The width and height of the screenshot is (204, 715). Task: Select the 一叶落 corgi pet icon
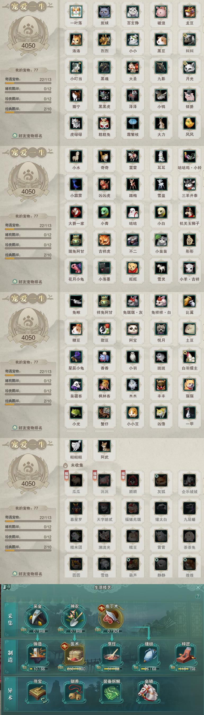pyautogui.click(x=76, y=12)
